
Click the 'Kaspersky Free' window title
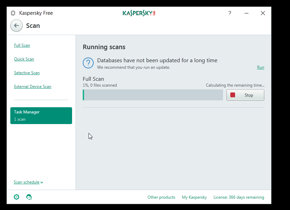[x=36, y=13]
